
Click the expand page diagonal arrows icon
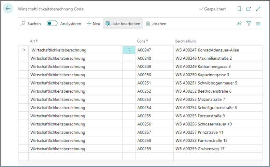click(x=258, y=9)
